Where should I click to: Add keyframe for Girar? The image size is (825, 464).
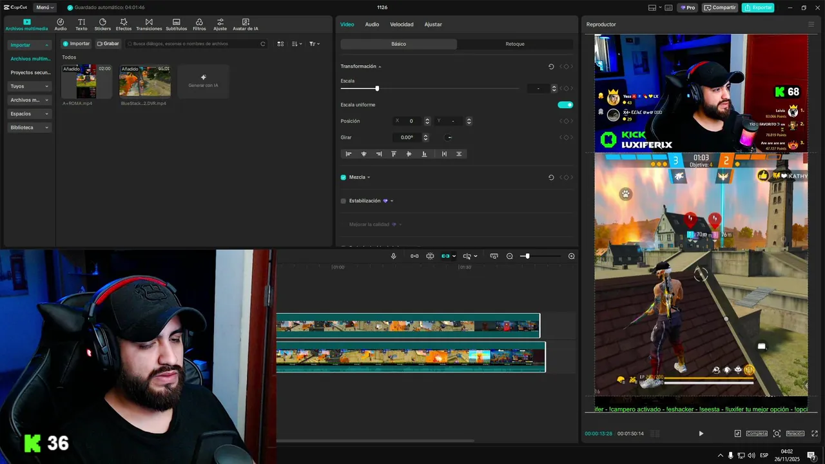pyautogui.click(x=566, y=137)
